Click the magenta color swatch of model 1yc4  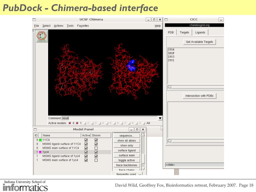click(40, 152)
